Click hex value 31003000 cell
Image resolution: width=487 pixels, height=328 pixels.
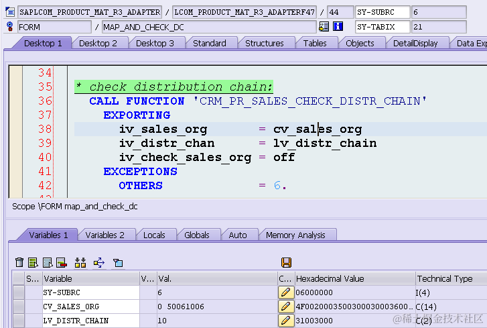pyautogui.click(x=355, y=321)
